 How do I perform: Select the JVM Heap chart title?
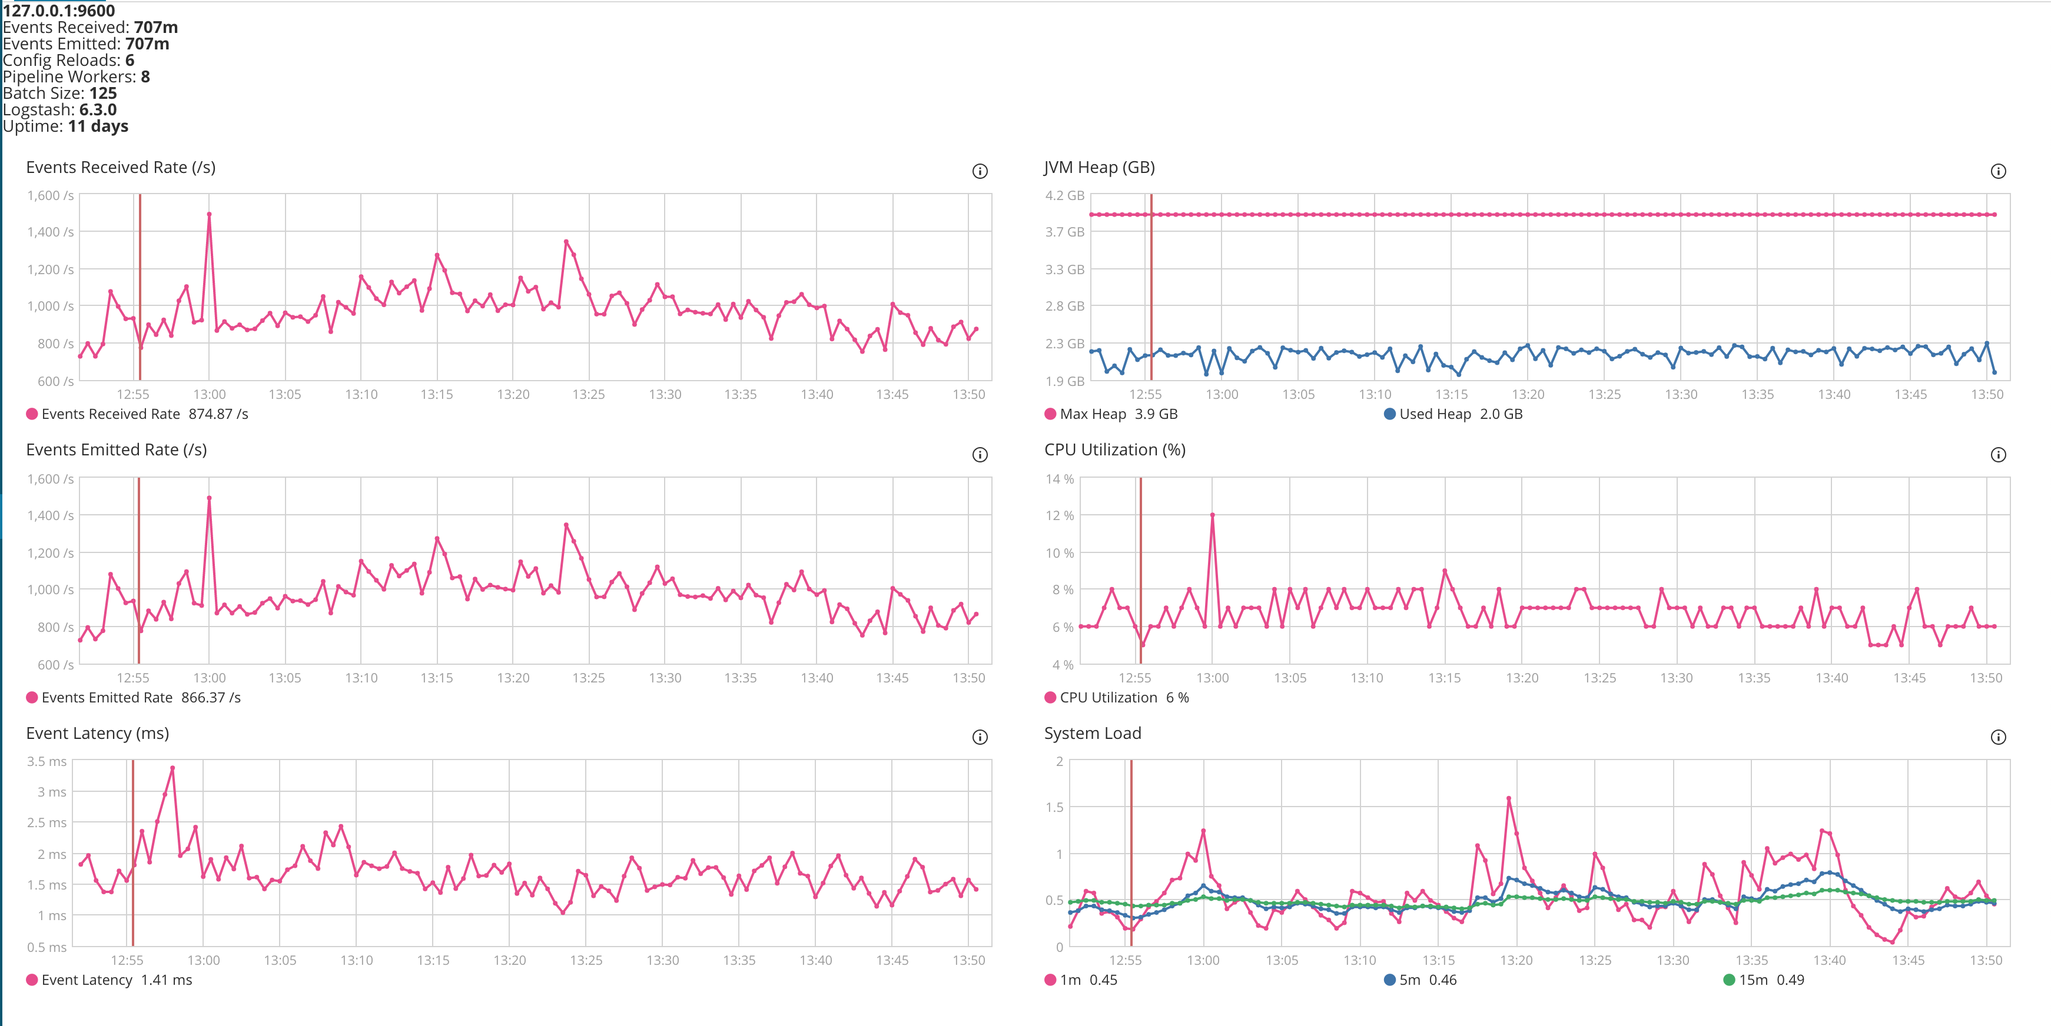(x=1100, y=168)
